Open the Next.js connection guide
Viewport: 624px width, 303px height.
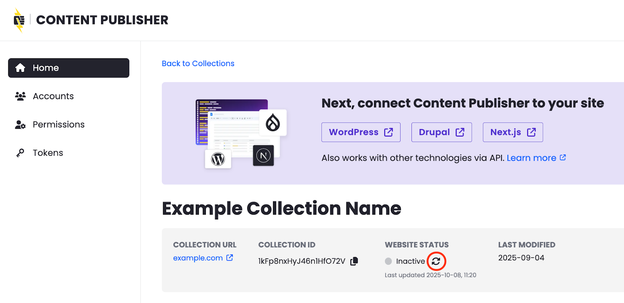(x=513, y=132)
